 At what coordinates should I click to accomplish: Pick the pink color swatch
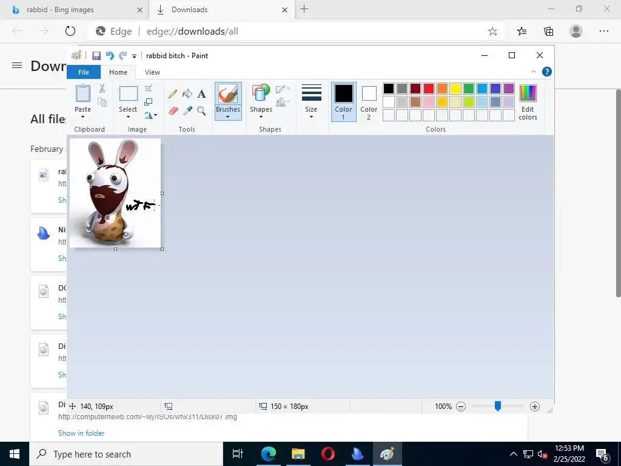pos(429,102)
